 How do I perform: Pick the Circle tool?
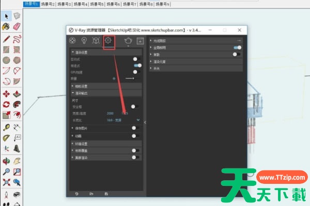(6, 60)
